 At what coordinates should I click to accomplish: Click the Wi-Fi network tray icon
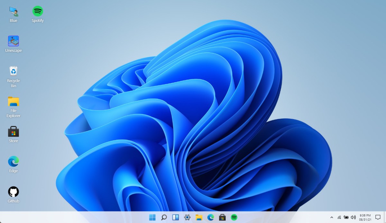point(339,218)
